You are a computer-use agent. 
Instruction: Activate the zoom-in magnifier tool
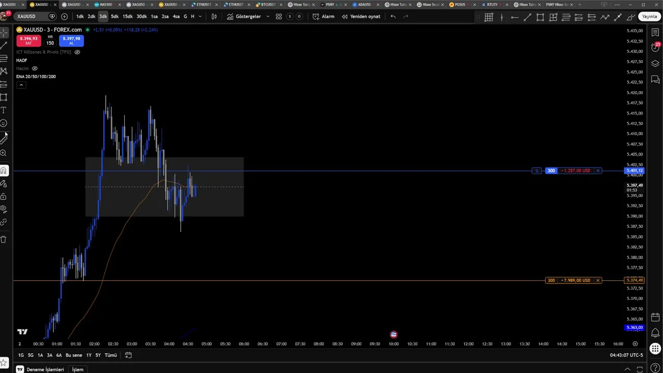(4, 153)
